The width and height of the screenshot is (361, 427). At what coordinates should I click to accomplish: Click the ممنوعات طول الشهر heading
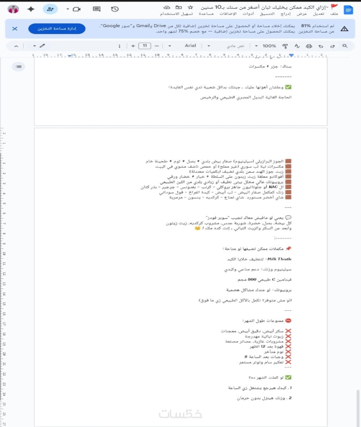click(267, 321)
